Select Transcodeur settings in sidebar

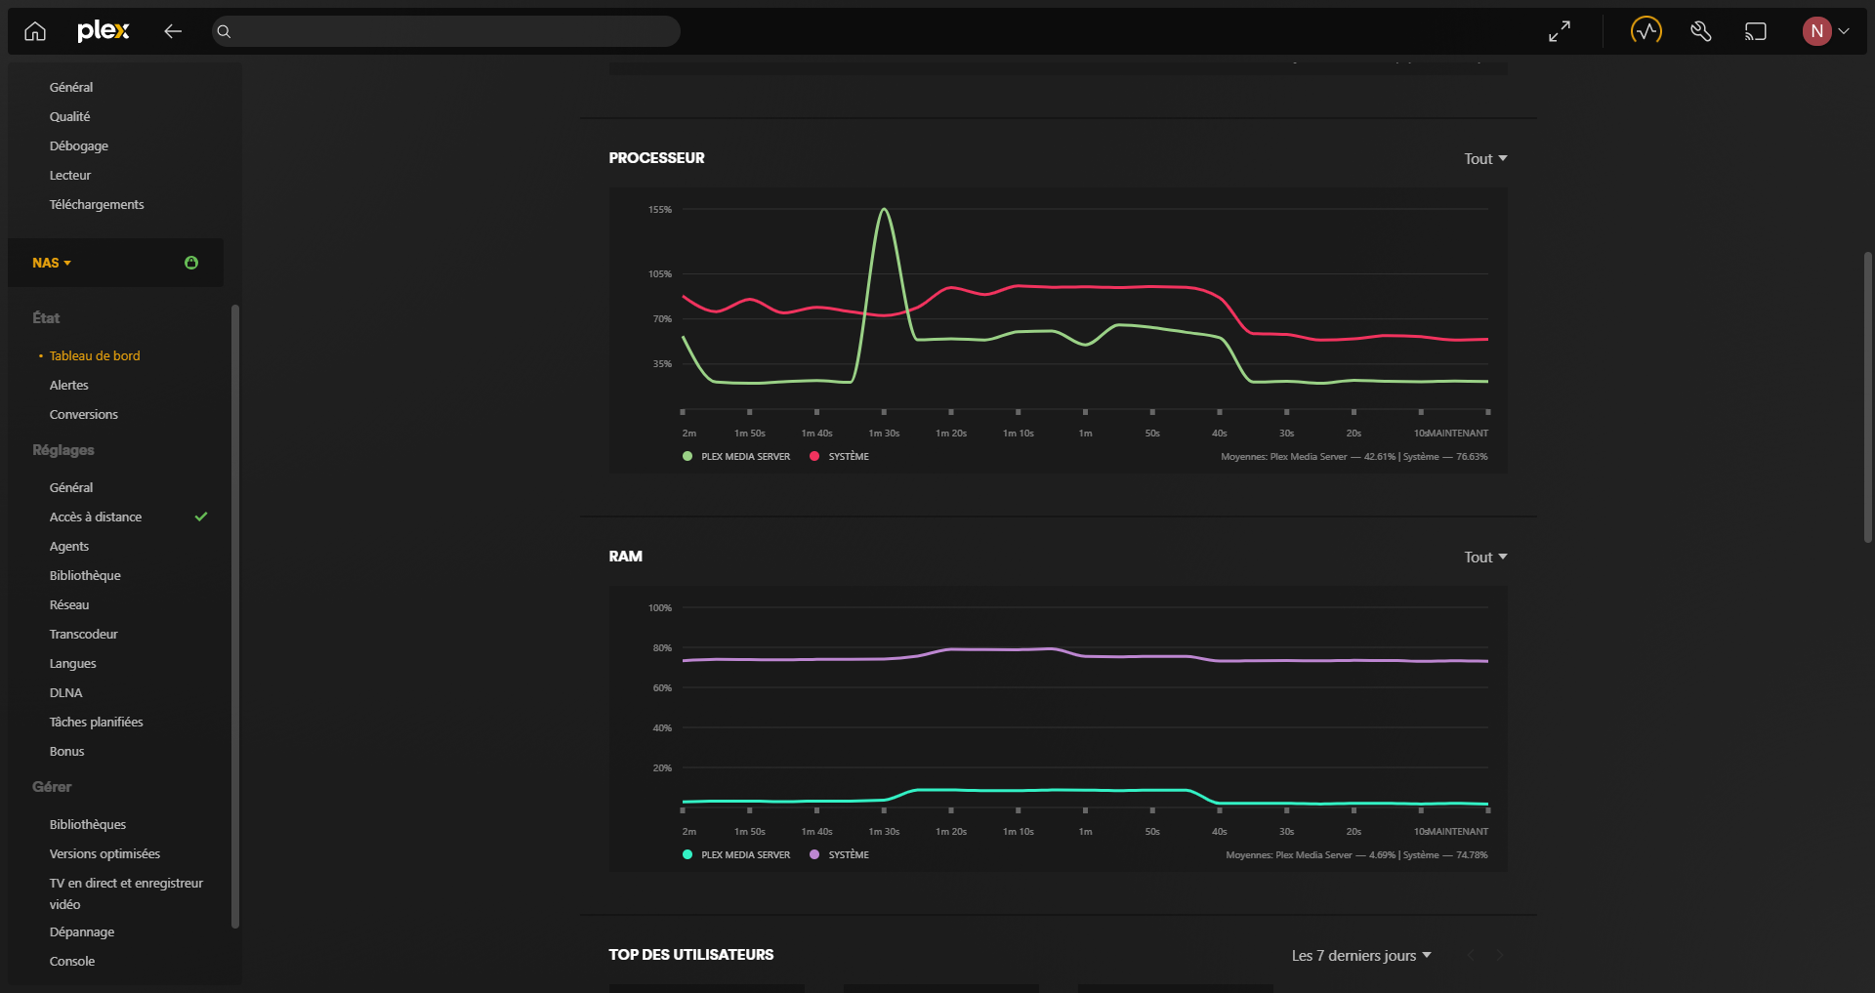pyautogui.click(x=84, y=634)
